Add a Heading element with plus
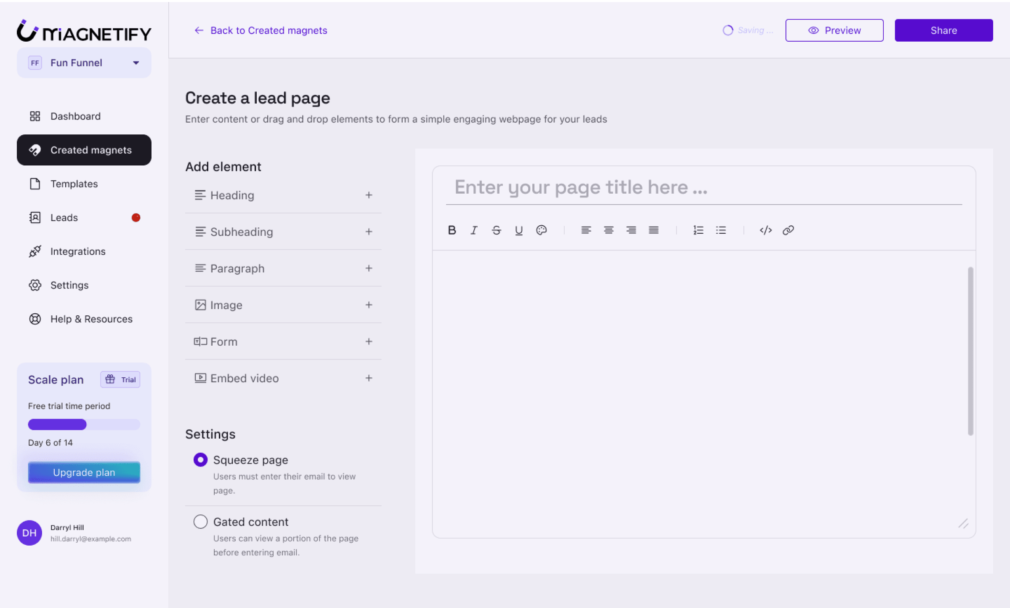This screenshot has width=1010, height=608. [369, 195]
